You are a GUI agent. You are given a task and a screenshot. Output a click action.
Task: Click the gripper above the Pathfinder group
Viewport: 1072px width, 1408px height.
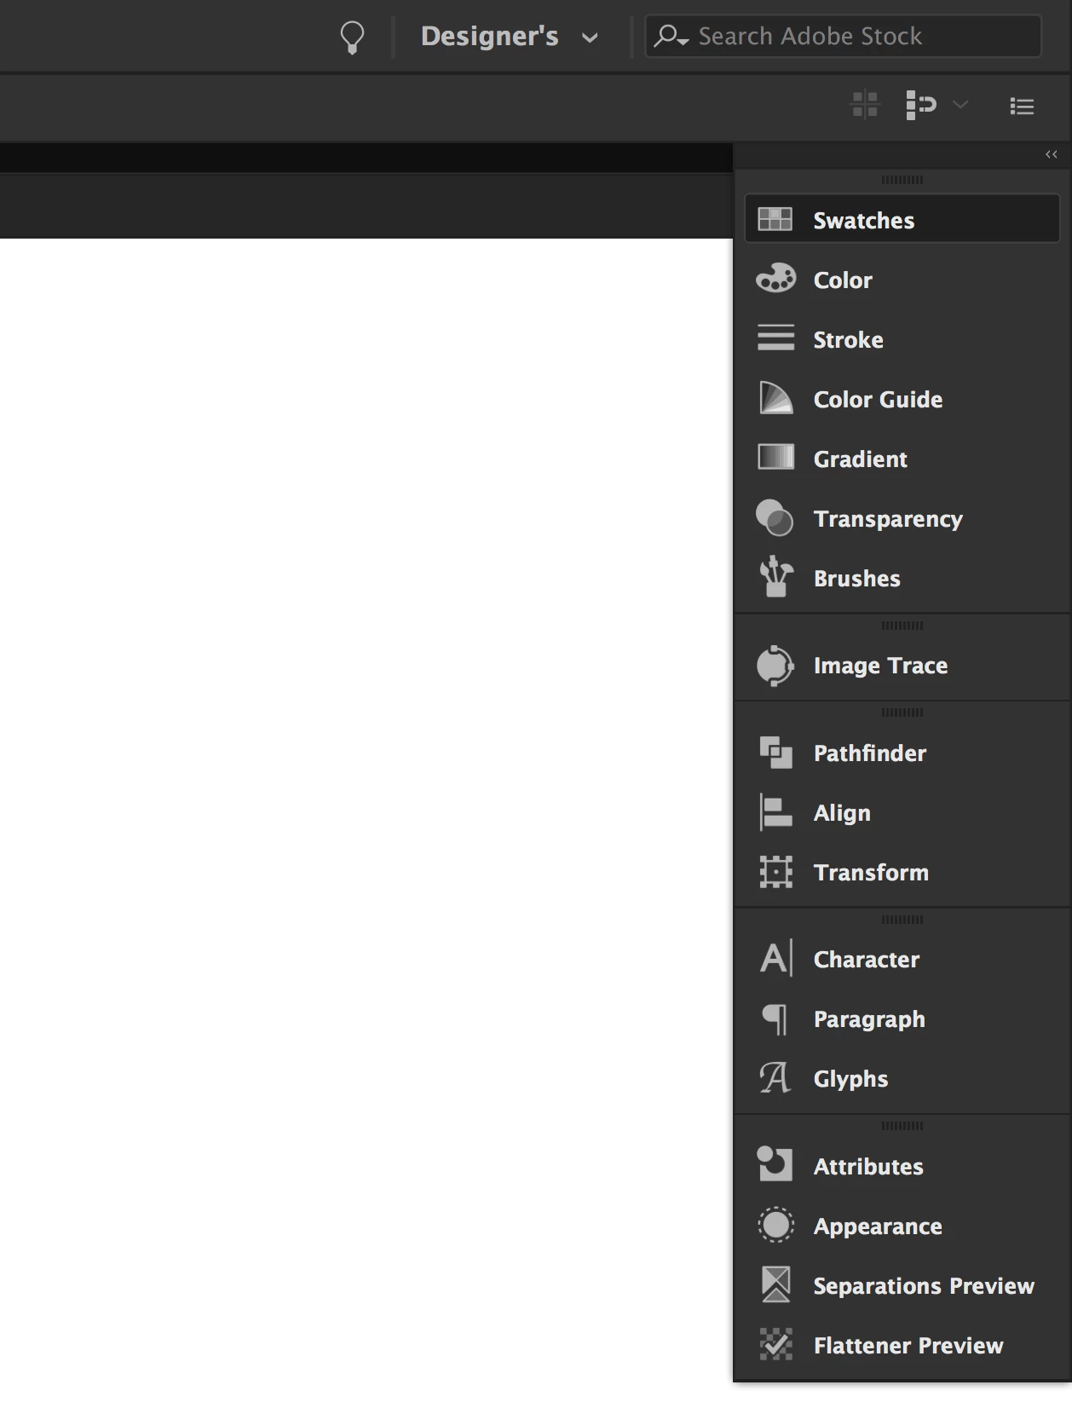pyautogui.click(x=902, y=713)
